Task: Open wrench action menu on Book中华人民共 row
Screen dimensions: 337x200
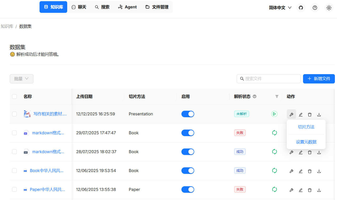Action: [x=291, y=171]
